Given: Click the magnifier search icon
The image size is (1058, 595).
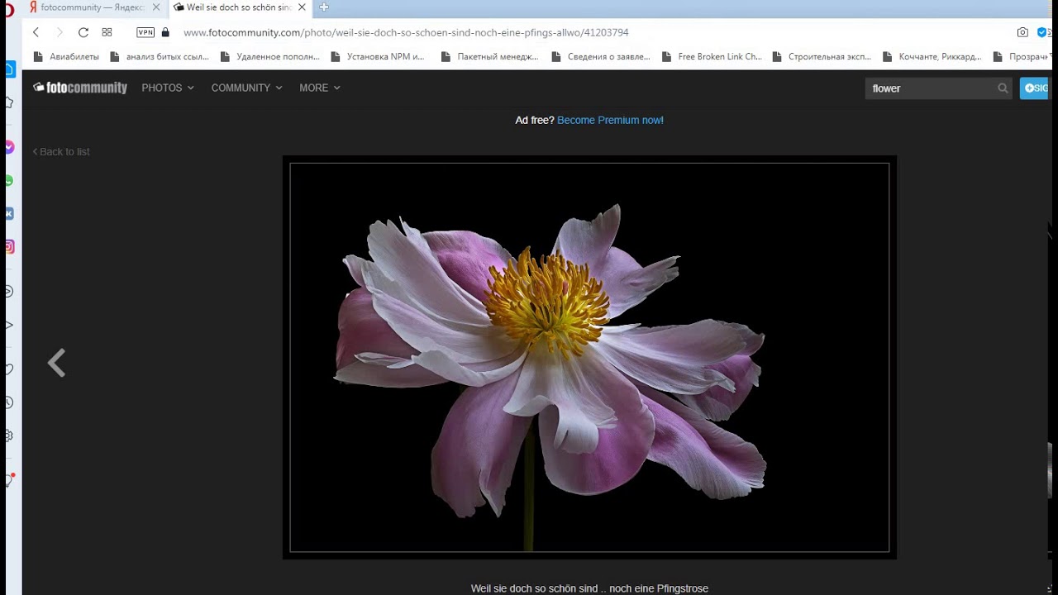Looking at the screenshot, I should (x=1003, y=88).
